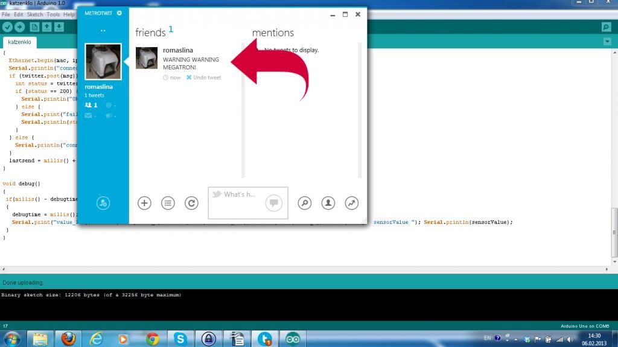Open the Help menu in Arduino
This screenshot has height=347, width=618.
(x=69, y=14)
